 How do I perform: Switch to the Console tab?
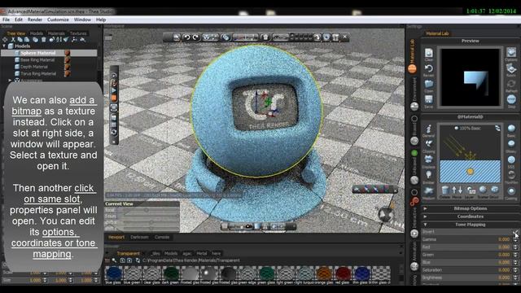(x=162, y=237)
